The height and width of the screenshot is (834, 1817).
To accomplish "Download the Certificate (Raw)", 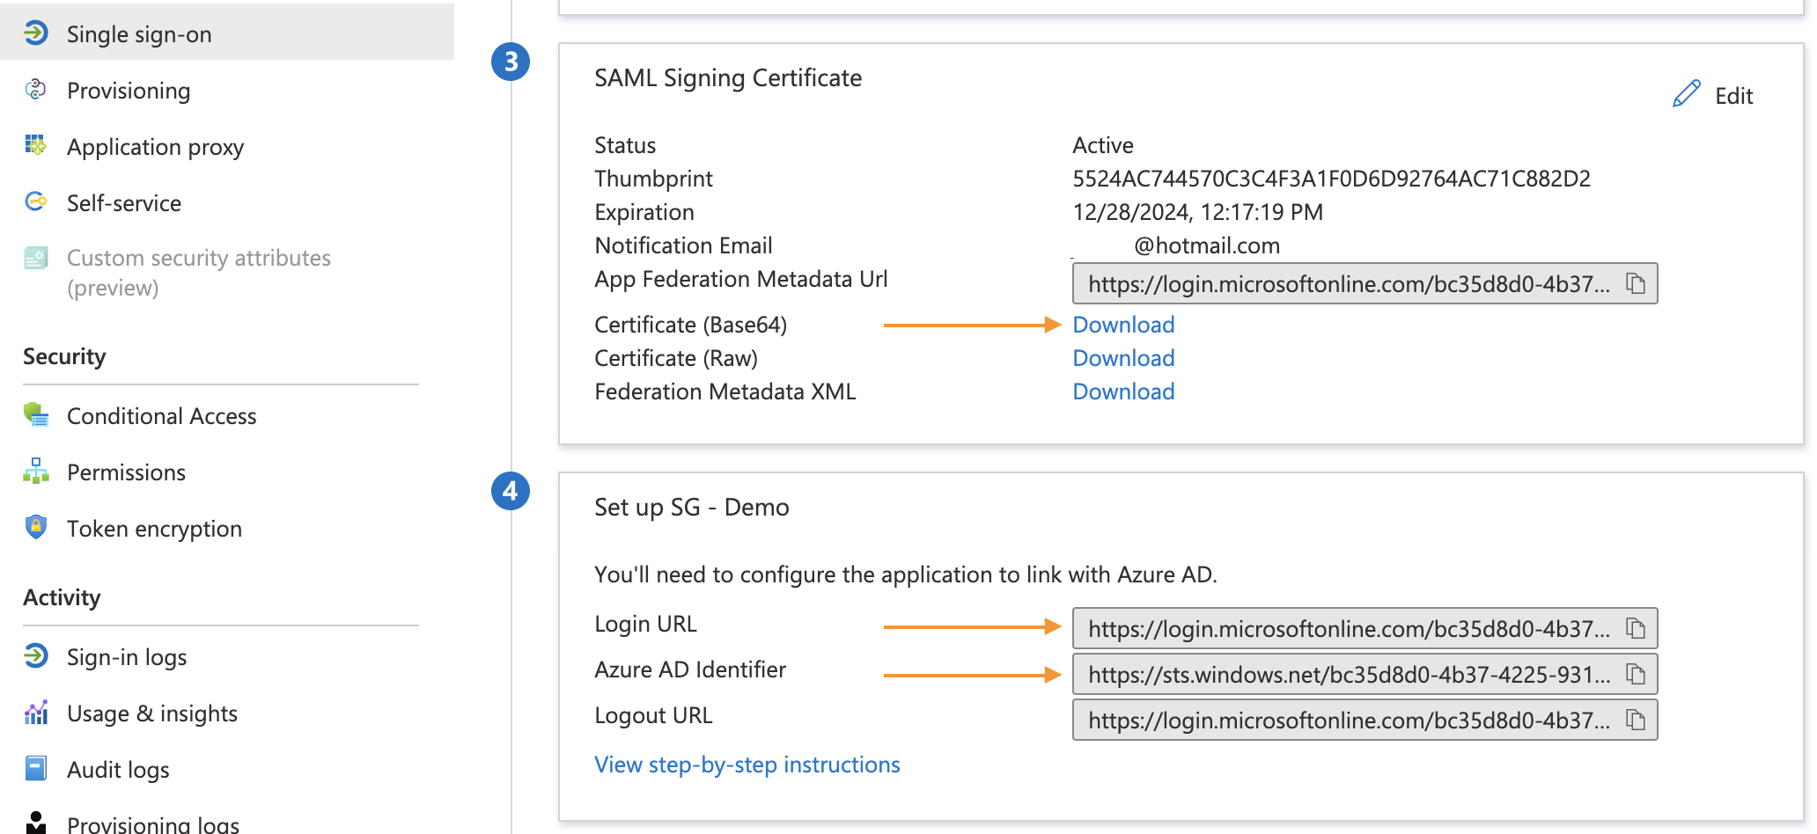I will tap(1123, 358).
